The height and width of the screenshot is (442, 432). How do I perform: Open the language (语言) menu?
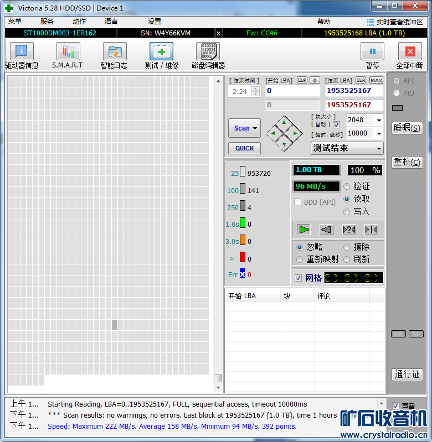pyautogui.click(x=111, y=22)
